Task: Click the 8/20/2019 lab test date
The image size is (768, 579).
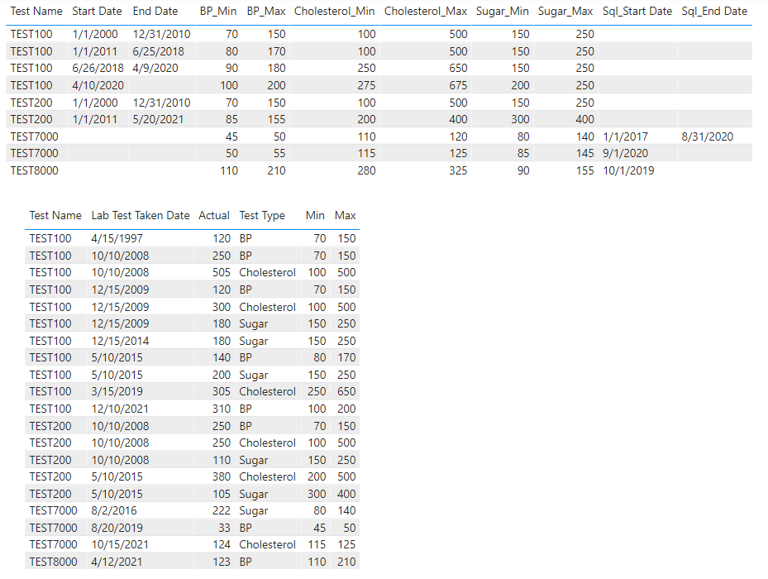Action: (117, 528)
